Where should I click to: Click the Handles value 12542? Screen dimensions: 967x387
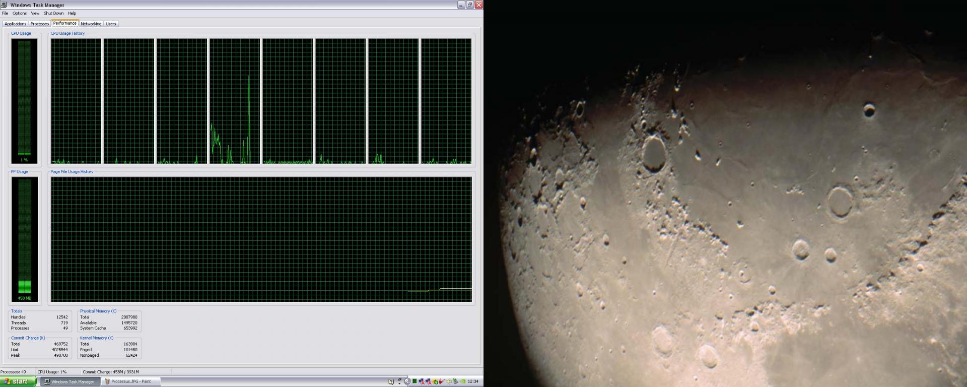click(x=62, y=317)
